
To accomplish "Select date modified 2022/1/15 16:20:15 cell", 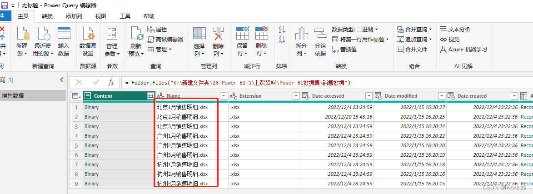I will point(410,184).
